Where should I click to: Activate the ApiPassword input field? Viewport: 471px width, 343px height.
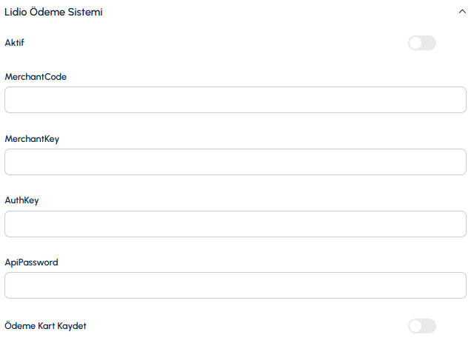235,285
